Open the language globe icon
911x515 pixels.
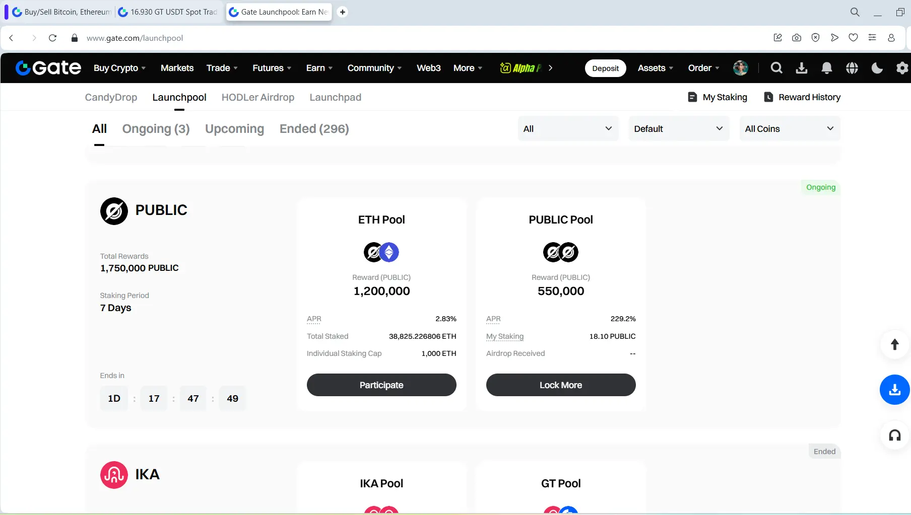tap(852, 68)
